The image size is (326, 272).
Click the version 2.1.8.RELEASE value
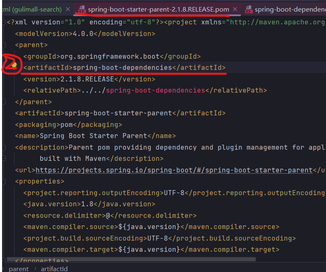(x=87, y=79)
